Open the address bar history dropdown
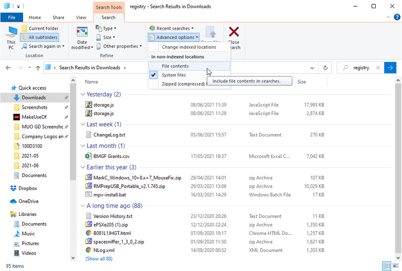The image size is (402, 271). (x=312, y=68)
